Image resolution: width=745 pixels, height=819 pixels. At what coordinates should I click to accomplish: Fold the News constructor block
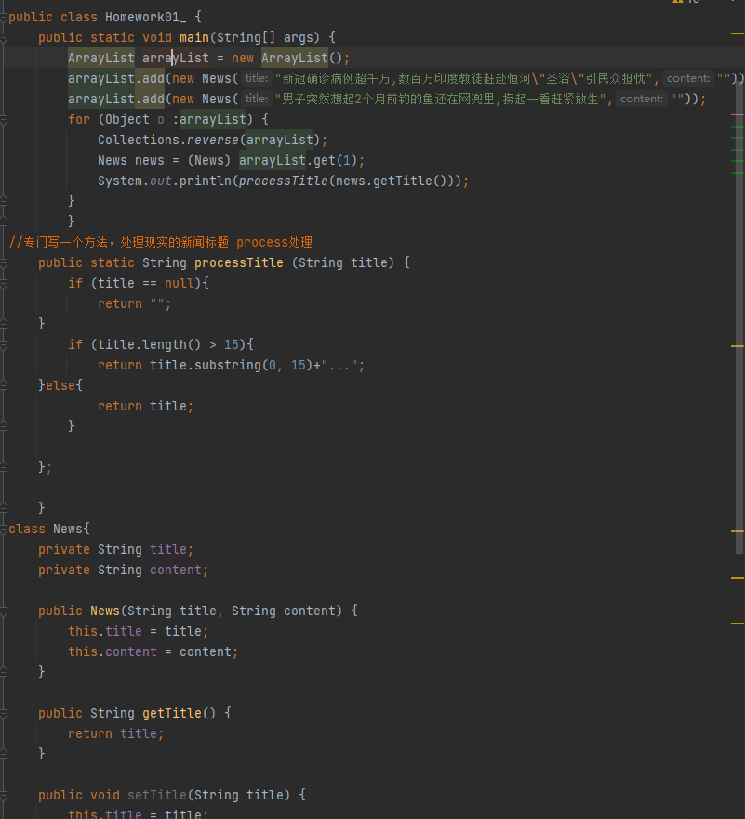(x=4, y=611)
